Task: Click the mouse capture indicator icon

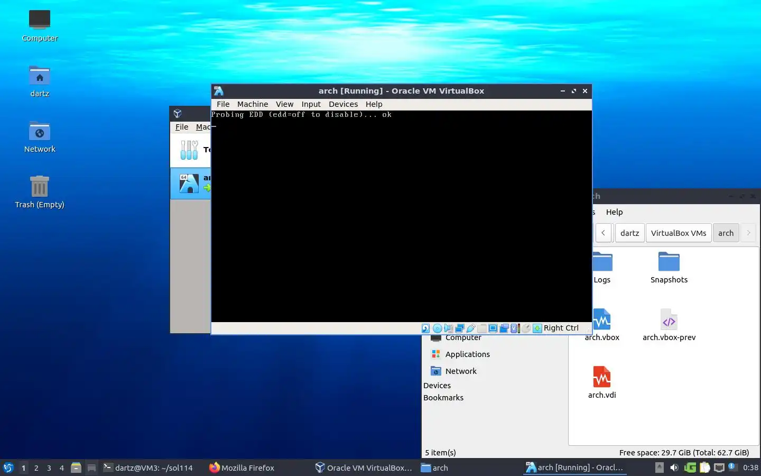Action: (526, 328)
